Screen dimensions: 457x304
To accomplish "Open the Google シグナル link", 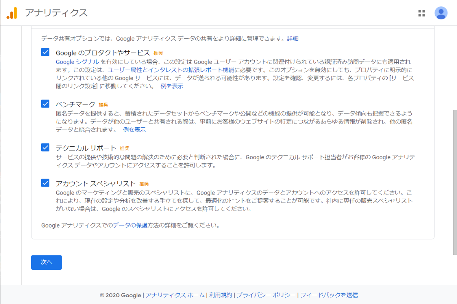I will [x=77, y=62].
